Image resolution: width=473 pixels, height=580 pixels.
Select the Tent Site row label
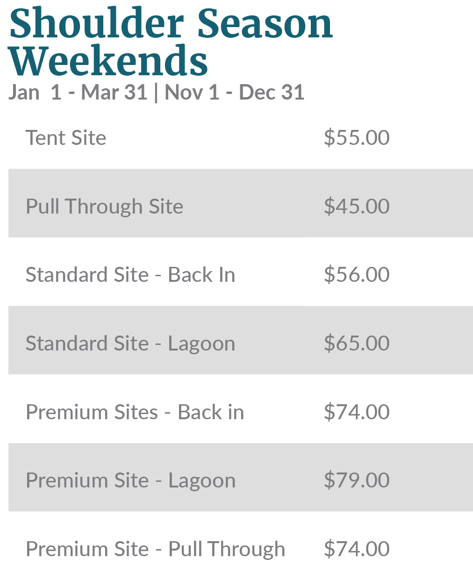point(66,138)
